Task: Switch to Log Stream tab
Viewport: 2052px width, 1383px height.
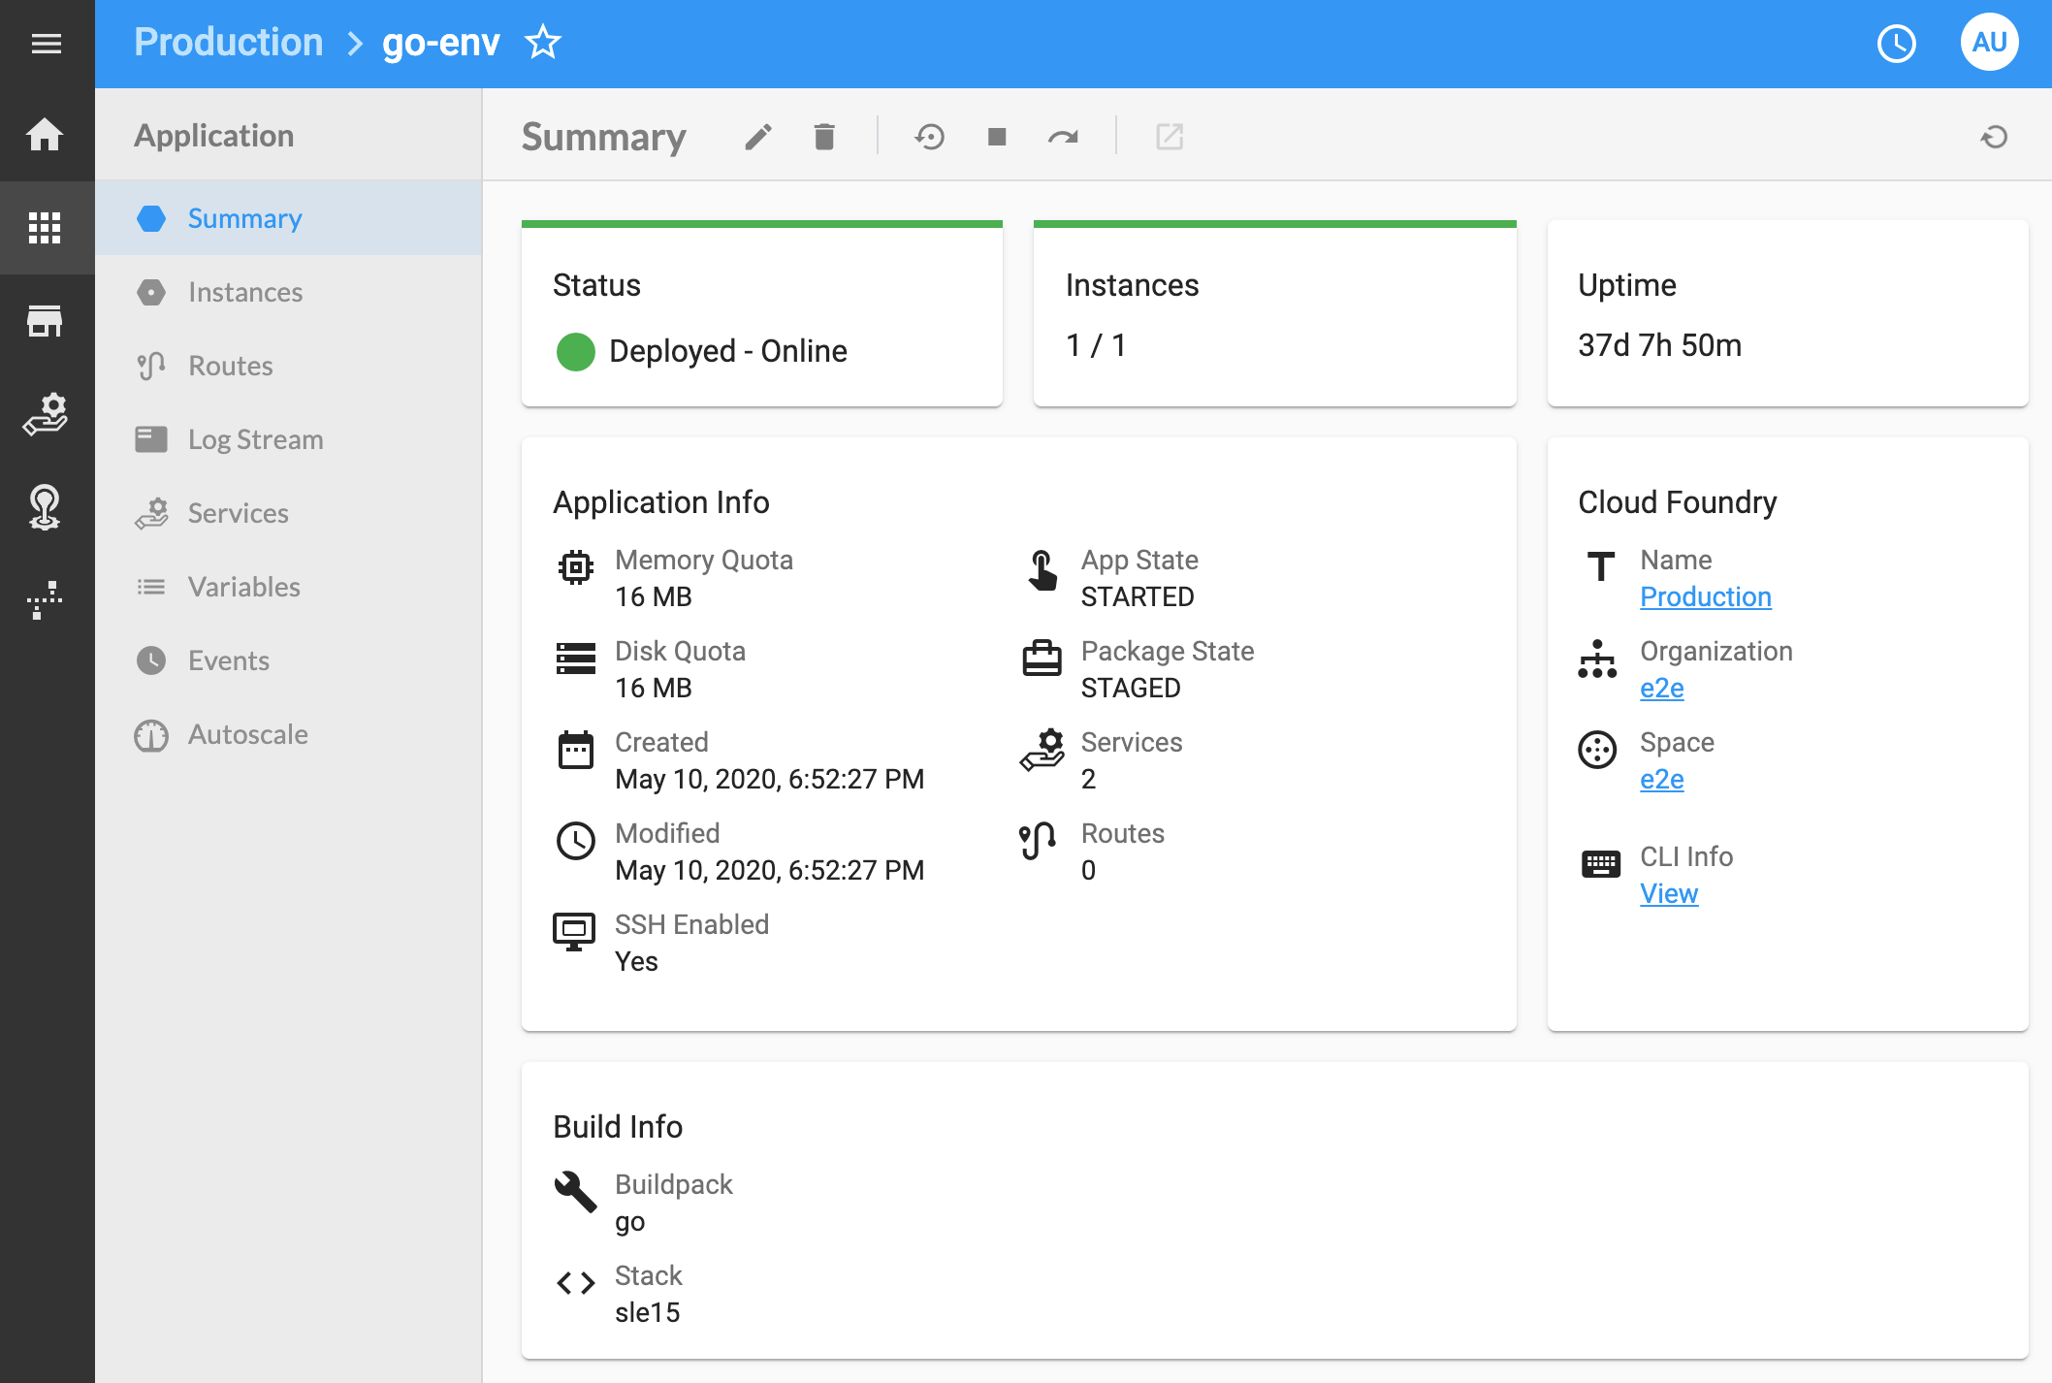Action: pos(255,439)
